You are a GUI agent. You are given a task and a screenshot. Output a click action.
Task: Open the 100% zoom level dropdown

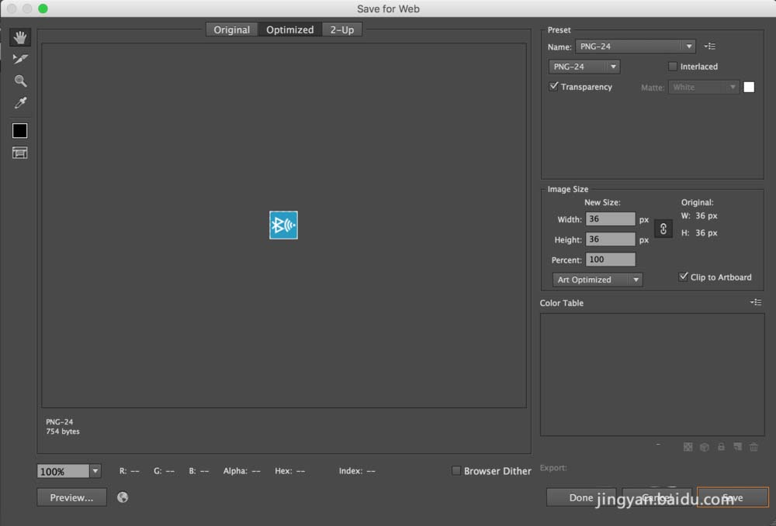tap(95, 471)
